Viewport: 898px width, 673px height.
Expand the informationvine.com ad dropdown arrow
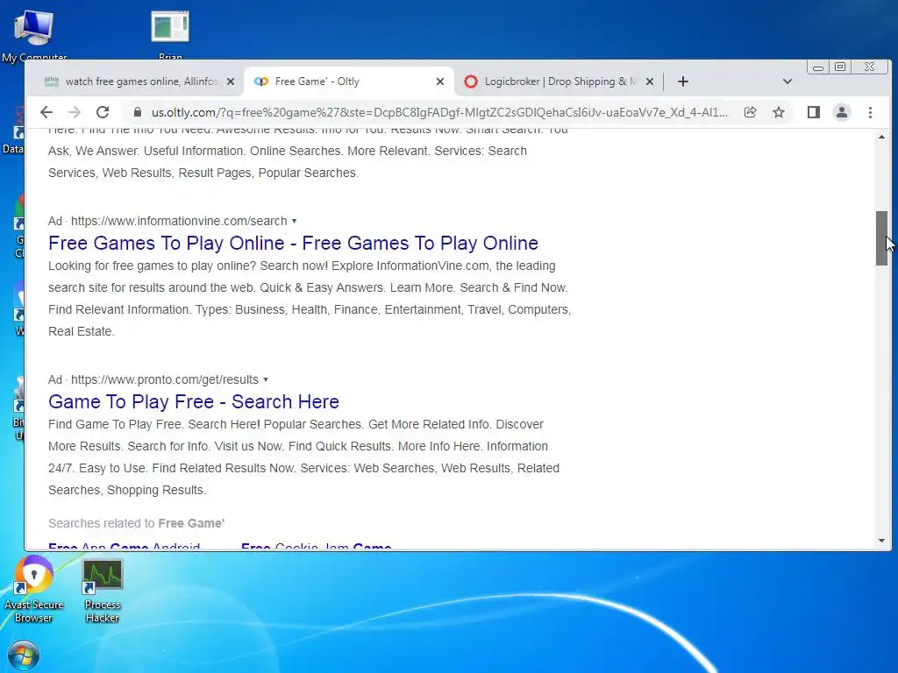[294, 221]
